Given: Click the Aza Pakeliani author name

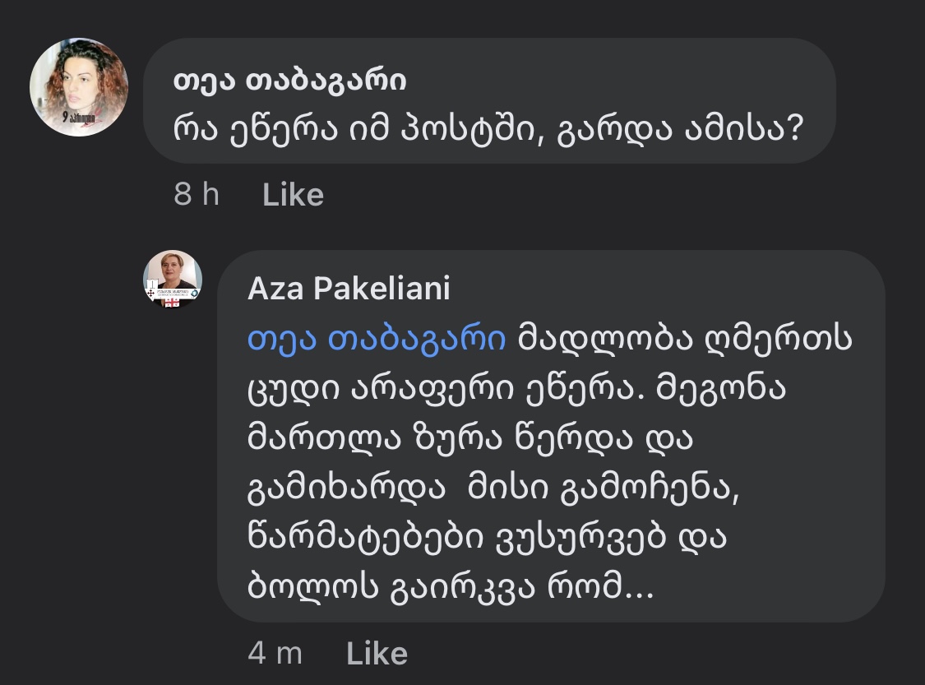Looking at the screenshot, I should pos(349,289).
